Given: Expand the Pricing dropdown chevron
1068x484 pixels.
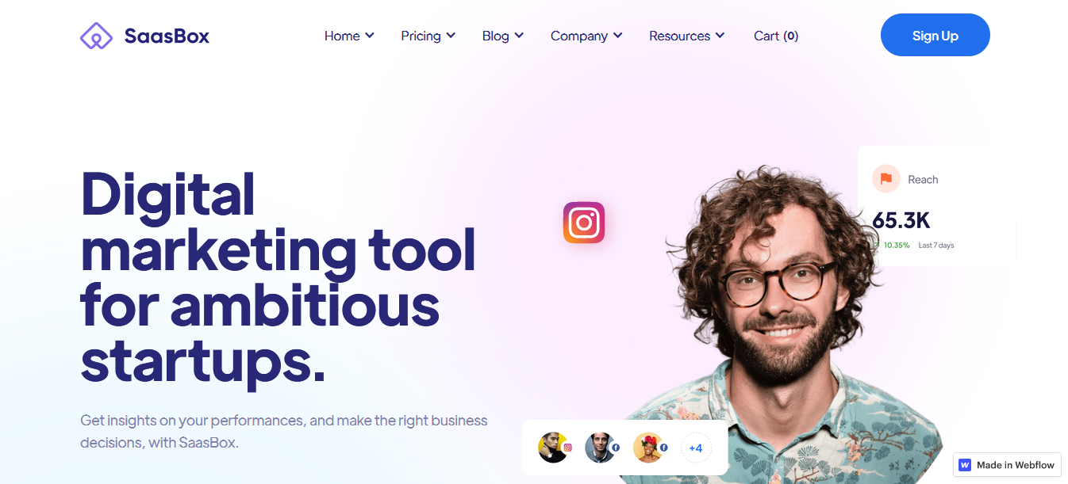Looking at the screenshot, I should tap(451, 36).
